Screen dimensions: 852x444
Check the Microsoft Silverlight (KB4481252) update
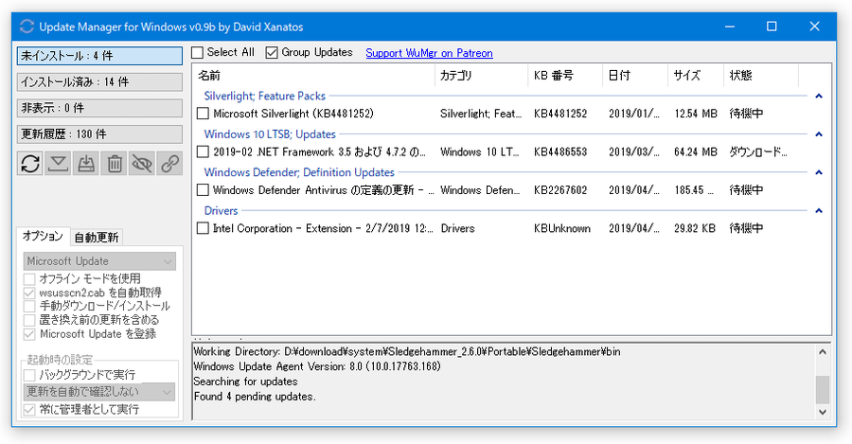[203, 114]
